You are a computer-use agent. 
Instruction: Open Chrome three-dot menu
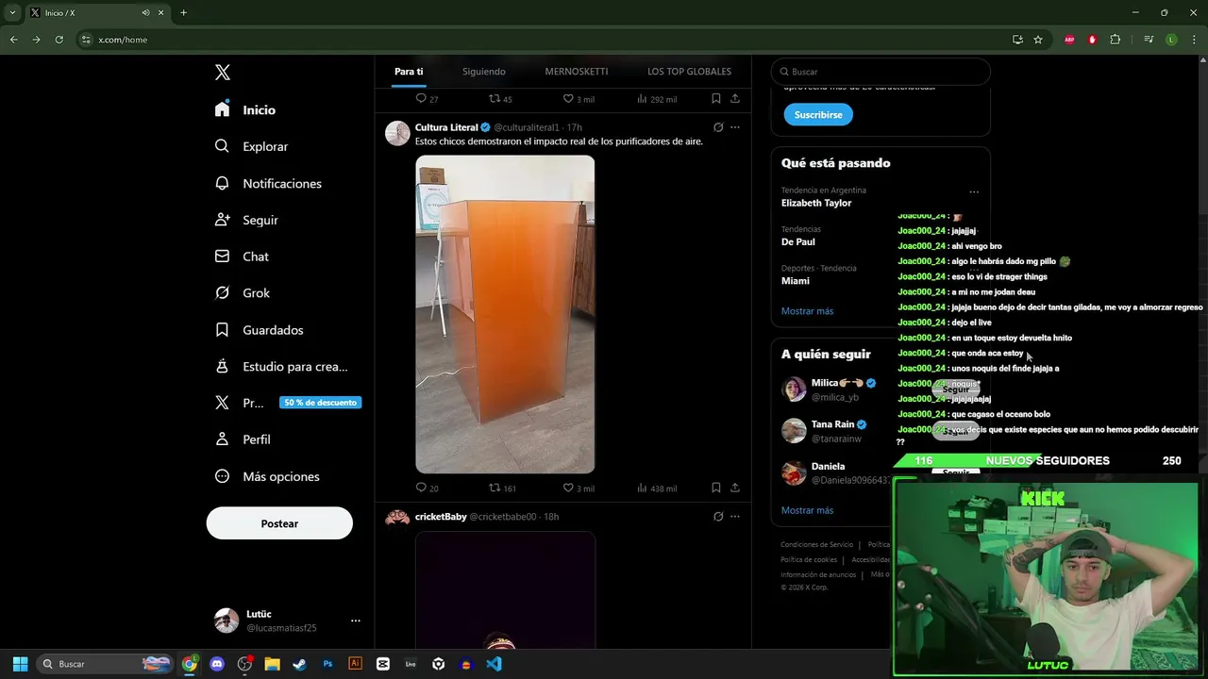[1194, 40]
